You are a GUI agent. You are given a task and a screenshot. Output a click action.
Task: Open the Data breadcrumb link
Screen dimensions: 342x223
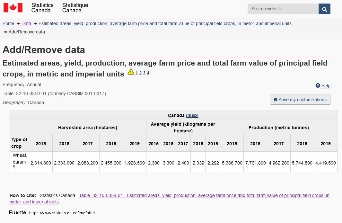(26, 23)
